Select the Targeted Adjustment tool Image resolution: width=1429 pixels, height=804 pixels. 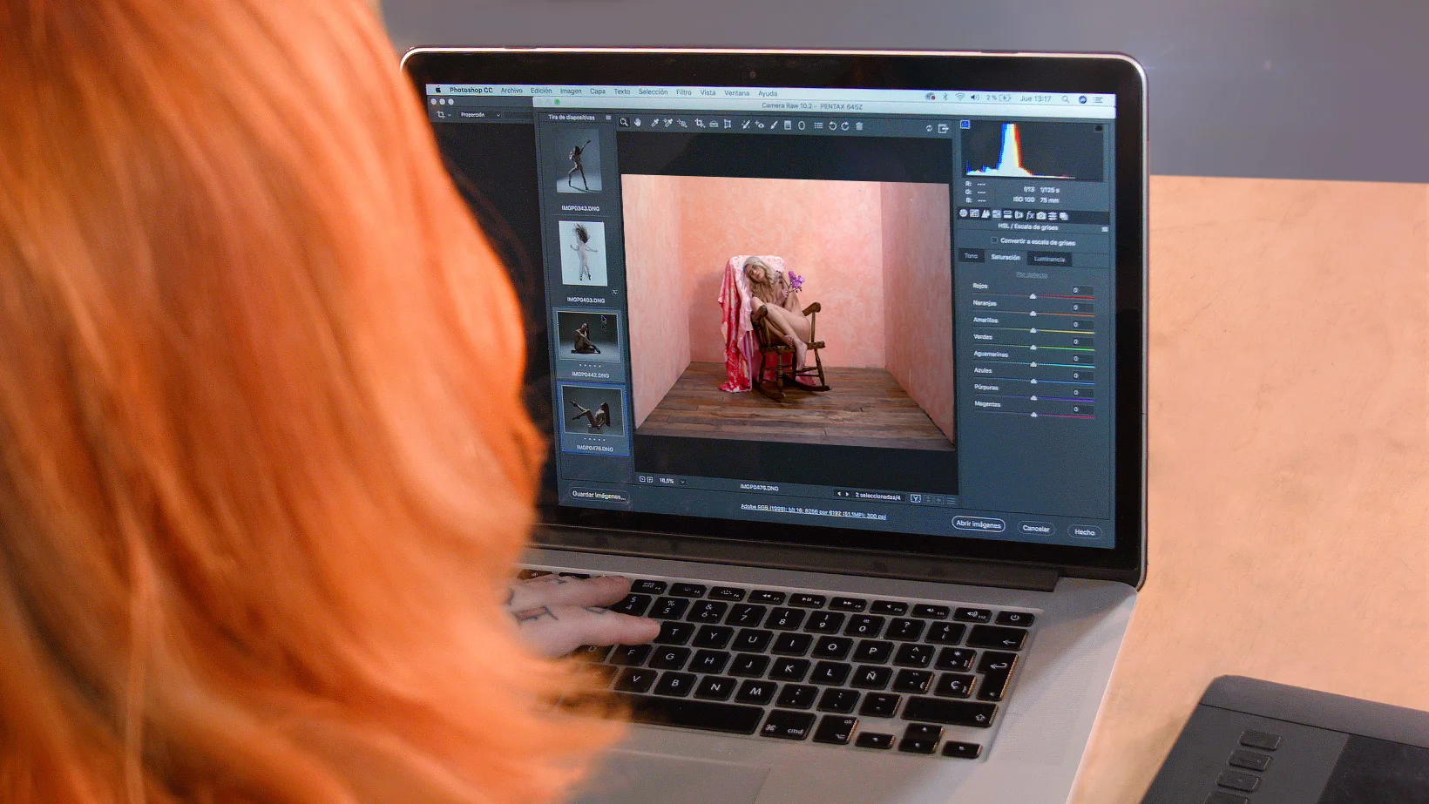pyautogui.click(x=682, y=124)
